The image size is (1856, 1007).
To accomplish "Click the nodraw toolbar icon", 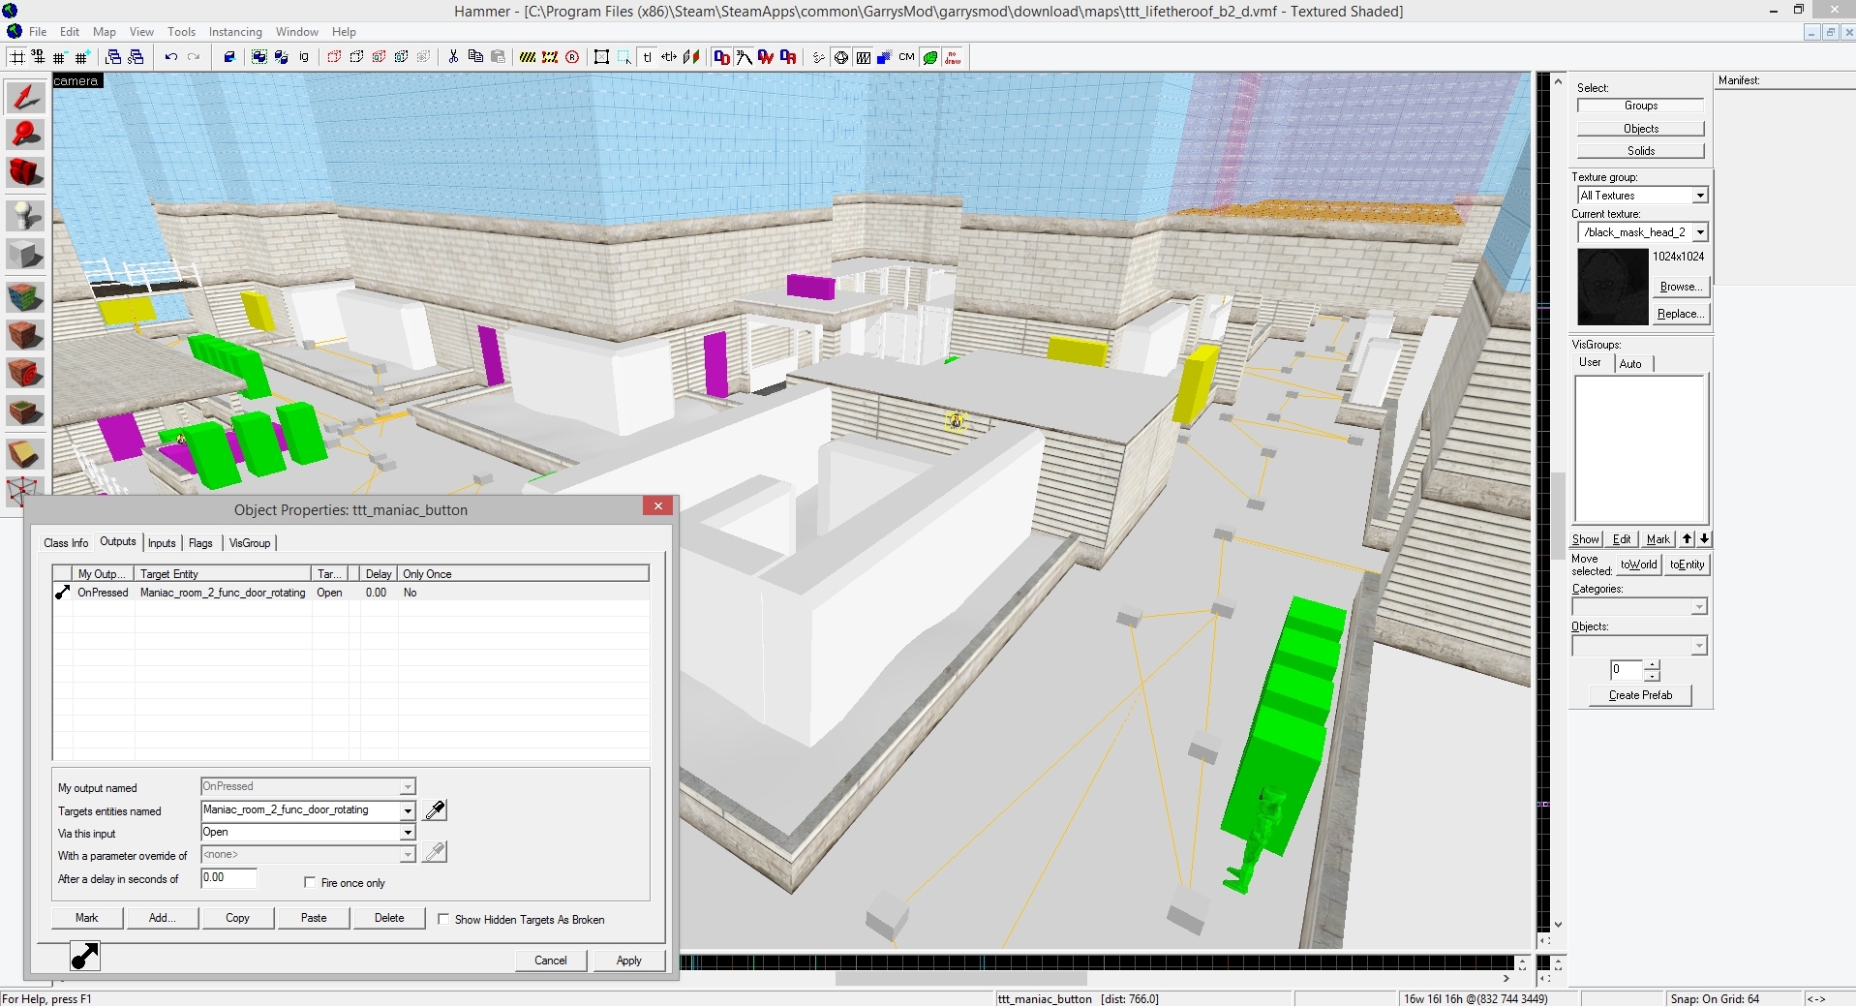I will (953, 57).
